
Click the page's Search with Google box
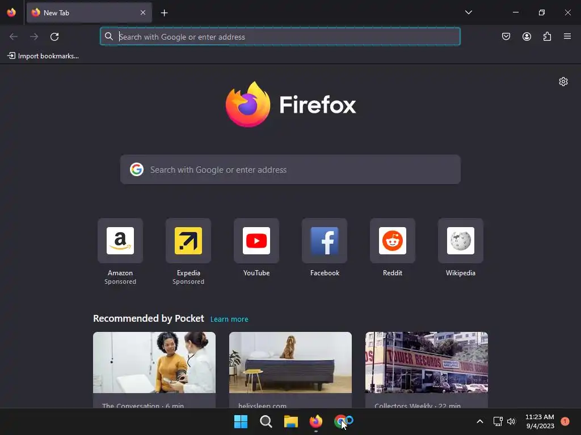pos(290,169)
